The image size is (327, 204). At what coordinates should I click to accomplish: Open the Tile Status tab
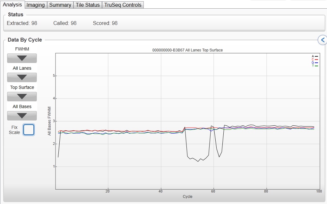[88, 5]
